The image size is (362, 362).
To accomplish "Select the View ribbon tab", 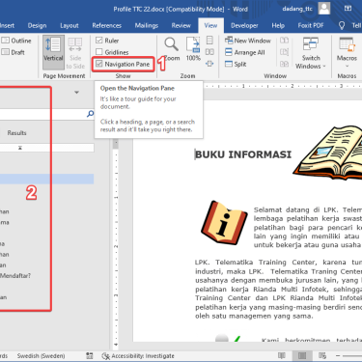I will coord(210,25).
